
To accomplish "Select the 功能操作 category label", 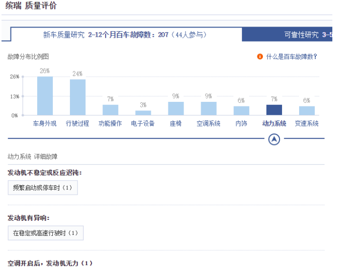I will tap(110, 123).
